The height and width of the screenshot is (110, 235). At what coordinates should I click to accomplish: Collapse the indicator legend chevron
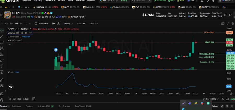tap(10, 44)
